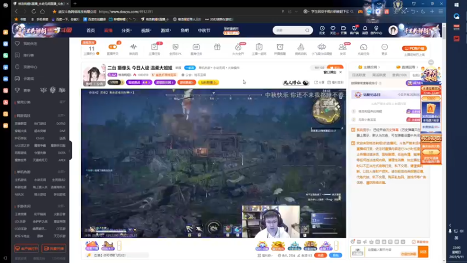
Task: Toggle the 直播开关 switch
Action: pos(113,47)
